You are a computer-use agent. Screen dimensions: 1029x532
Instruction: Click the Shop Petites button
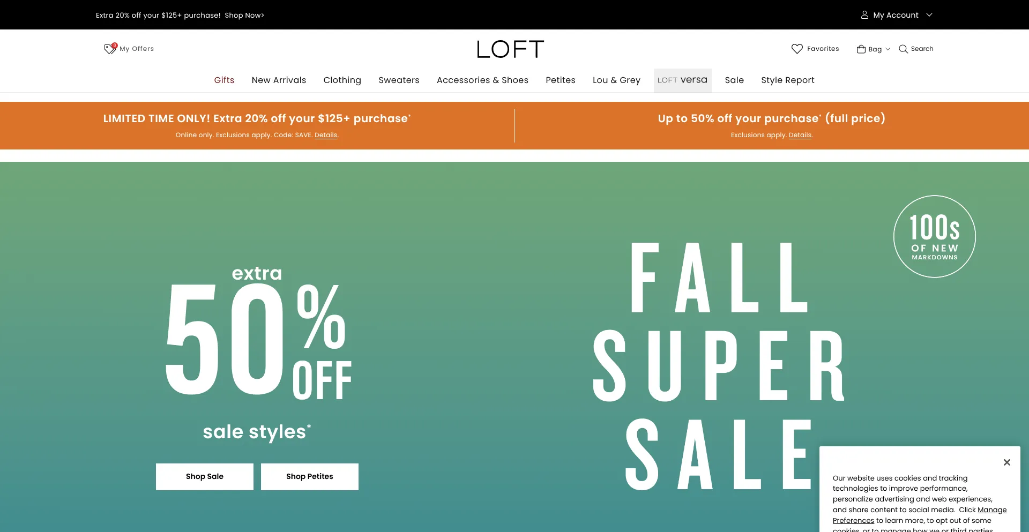tap(309, 476)
